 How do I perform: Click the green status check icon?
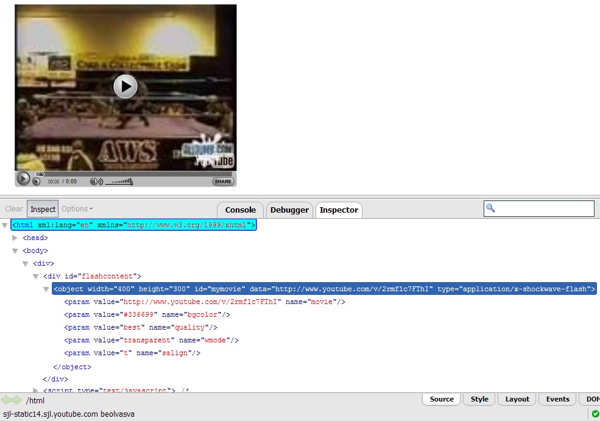click(x=595, y=414)
